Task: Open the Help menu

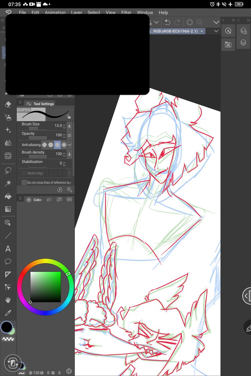Action: pyautogui.click(x=163, y=13)
